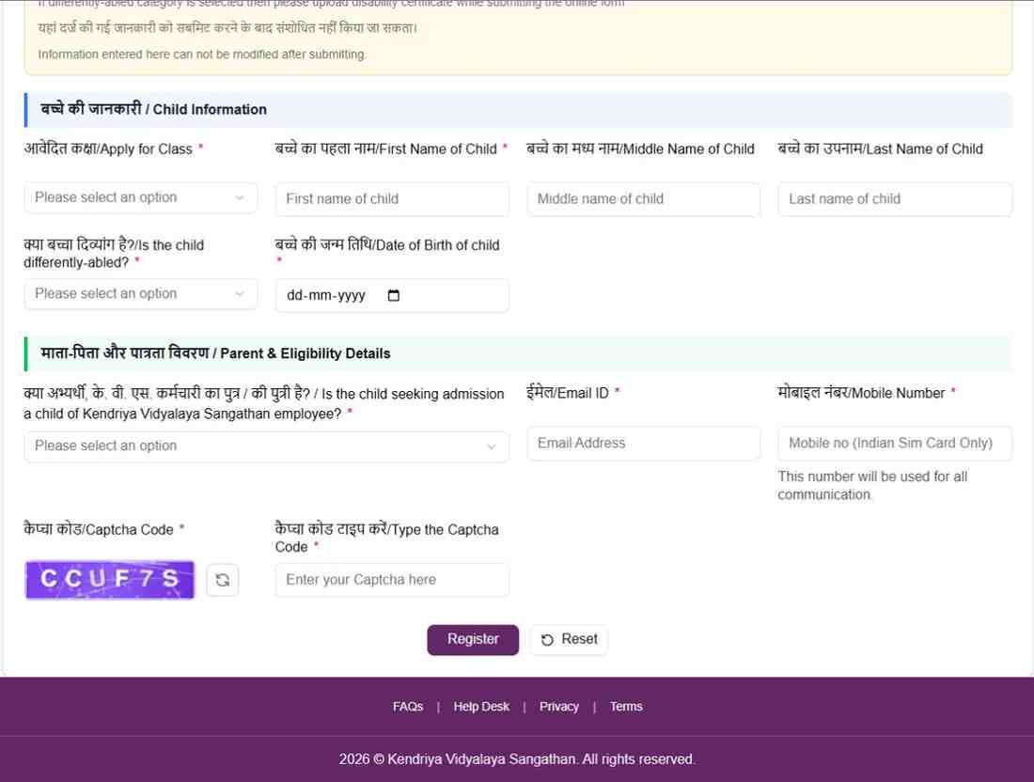Image resolution: width=1034 pixels, height=782 pixels.
Task: Click the CCUF7S captcha image
Action: 110,580
